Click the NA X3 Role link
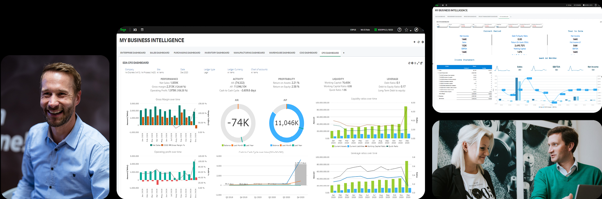Image resolution: width=602 pixels, height=199 pixels. click(365, 30)
